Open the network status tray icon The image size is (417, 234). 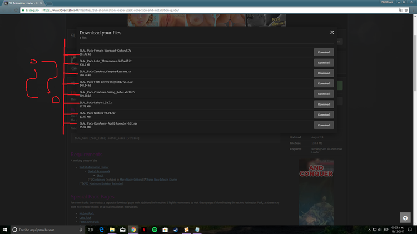(x=374, y=230)
